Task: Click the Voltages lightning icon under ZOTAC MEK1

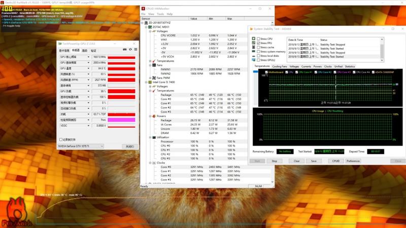Action: [154, 31]
